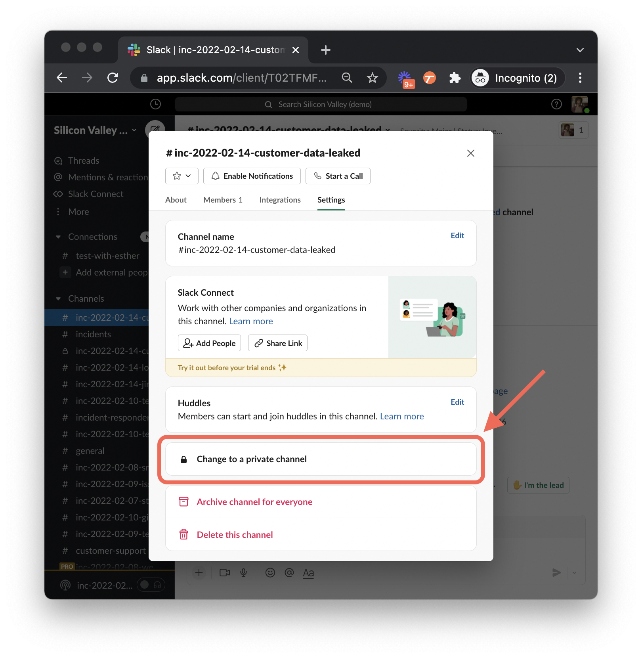
Task: Open send options dropdown arrow
Action: (x=574, y=572)
